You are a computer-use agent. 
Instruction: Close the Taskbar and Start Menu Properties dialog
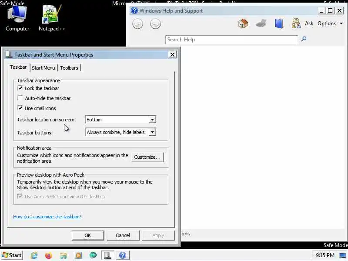172,55
